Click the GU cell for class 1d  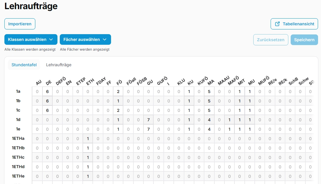[x=148, y=120]
